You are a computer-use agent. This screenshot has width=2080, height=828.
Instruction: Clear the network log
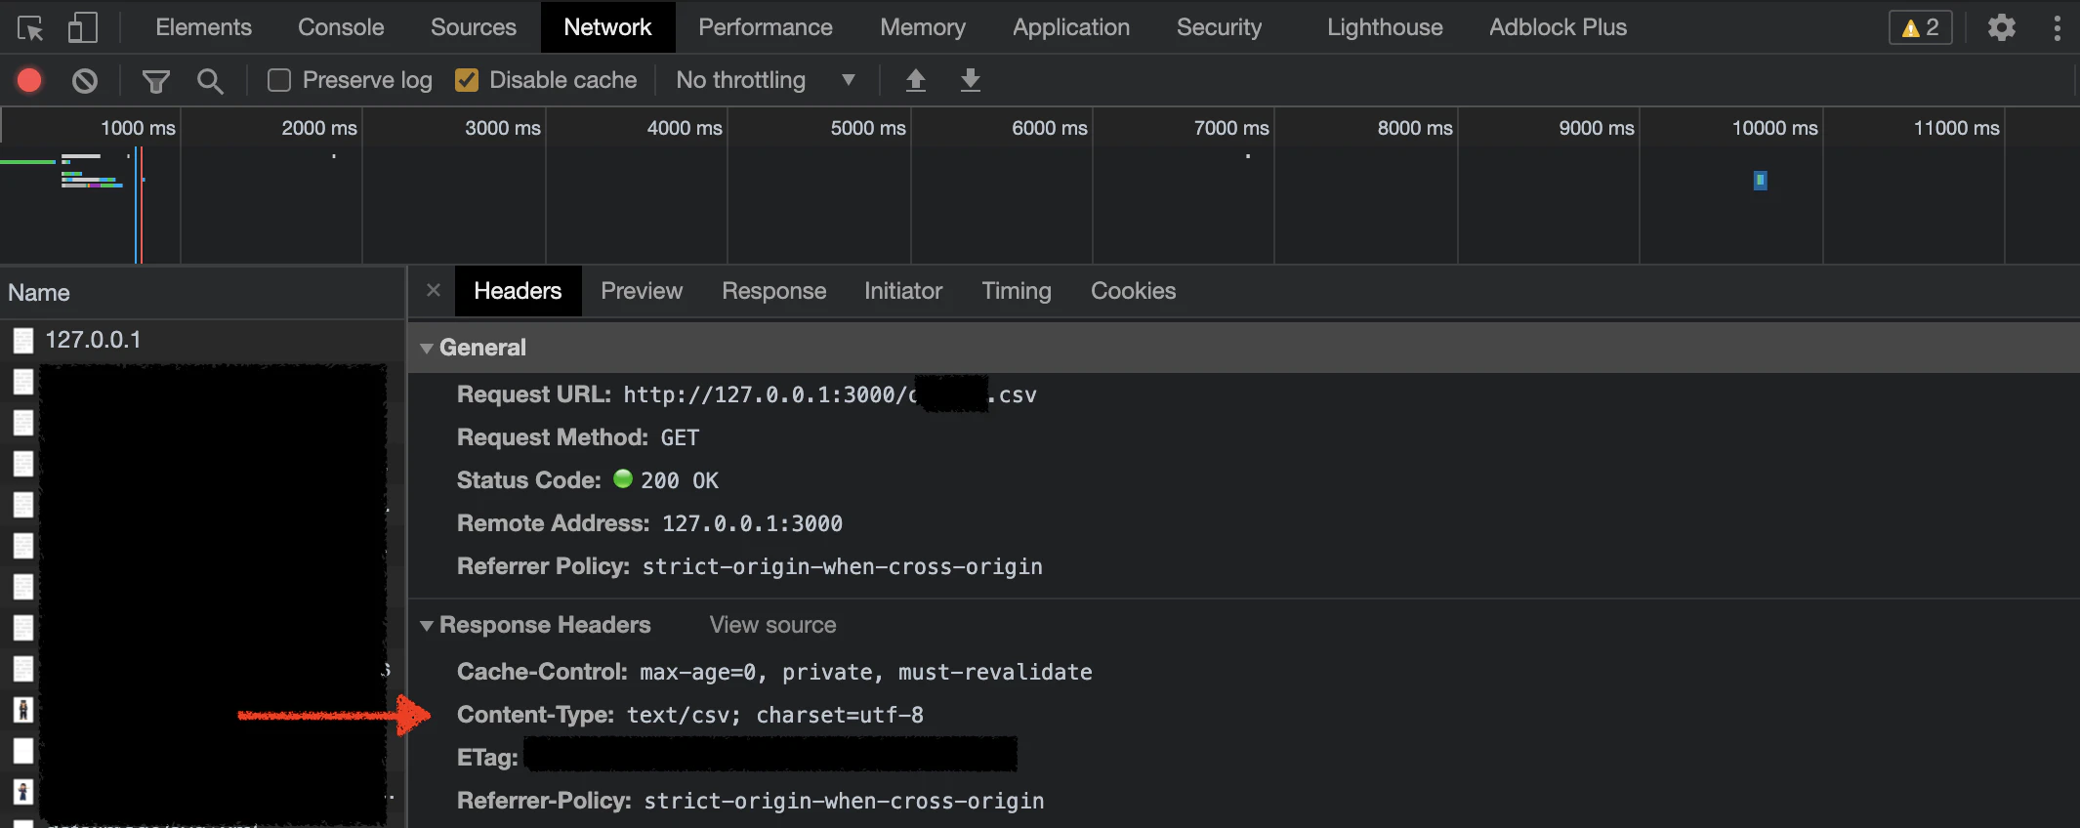click(85, 80)
